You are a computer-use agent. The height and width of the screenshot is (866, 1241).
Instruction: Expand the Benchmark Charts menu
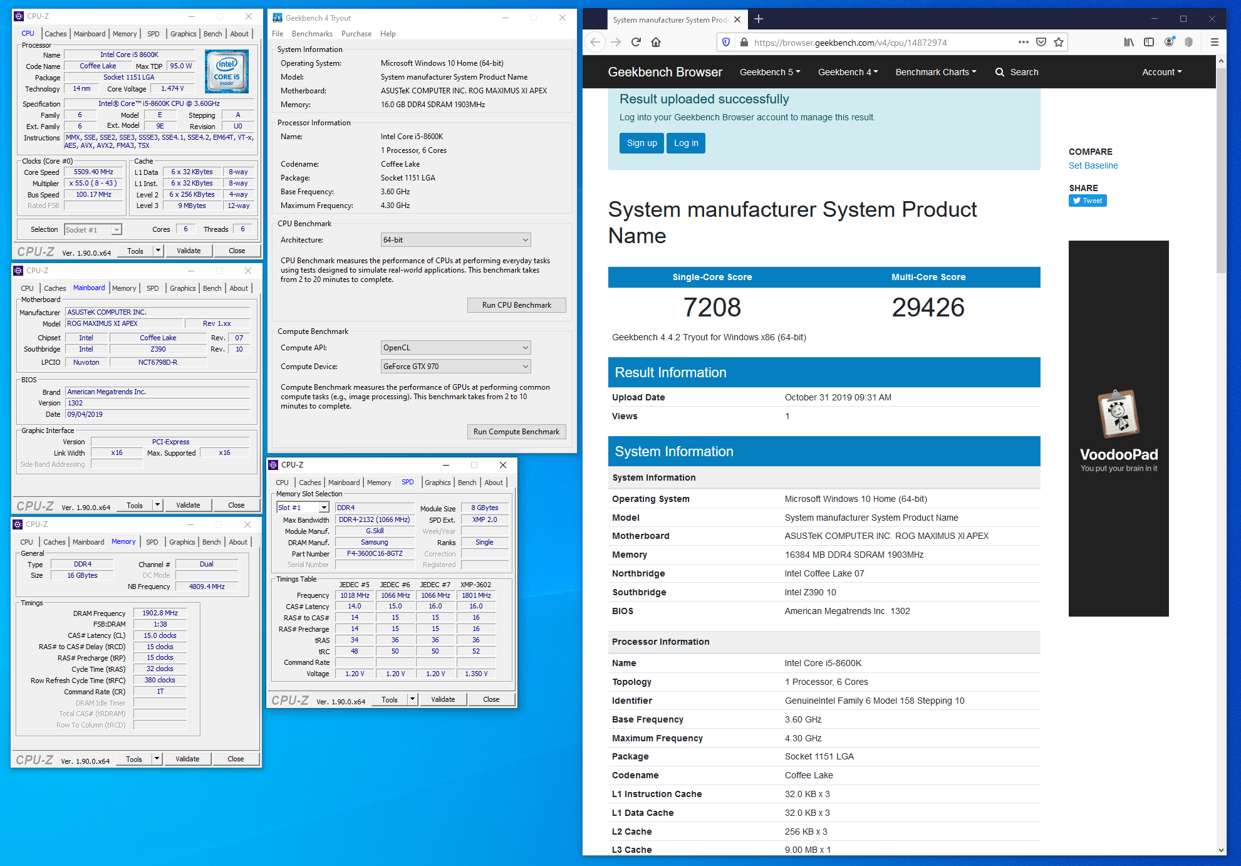pos(936,72)
